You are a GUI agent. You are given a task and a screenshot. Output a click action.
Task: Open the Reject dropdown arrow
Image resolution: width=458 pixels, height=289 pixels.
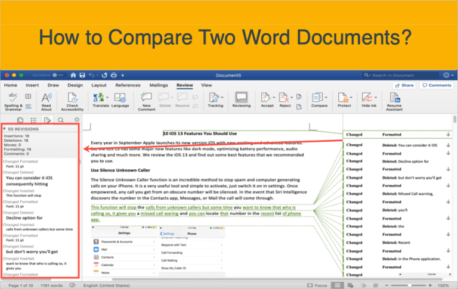(x=292, y=97)
